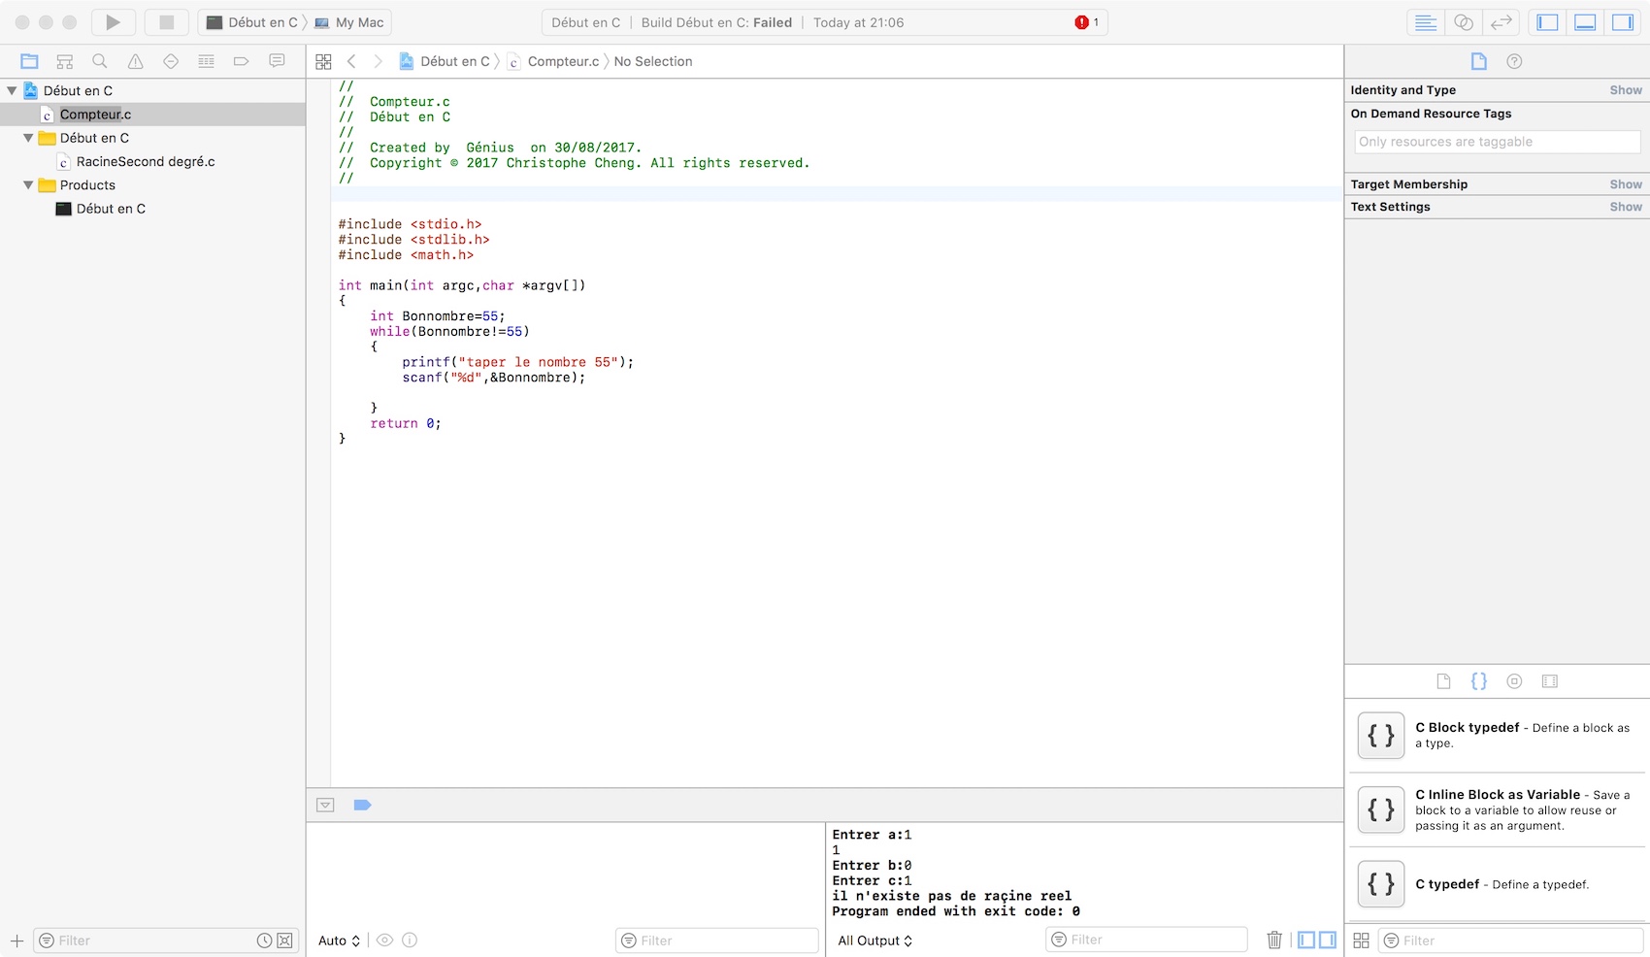
Task: Collapse the Products folder
Action: pyautogui.click(x=28, y=185)
